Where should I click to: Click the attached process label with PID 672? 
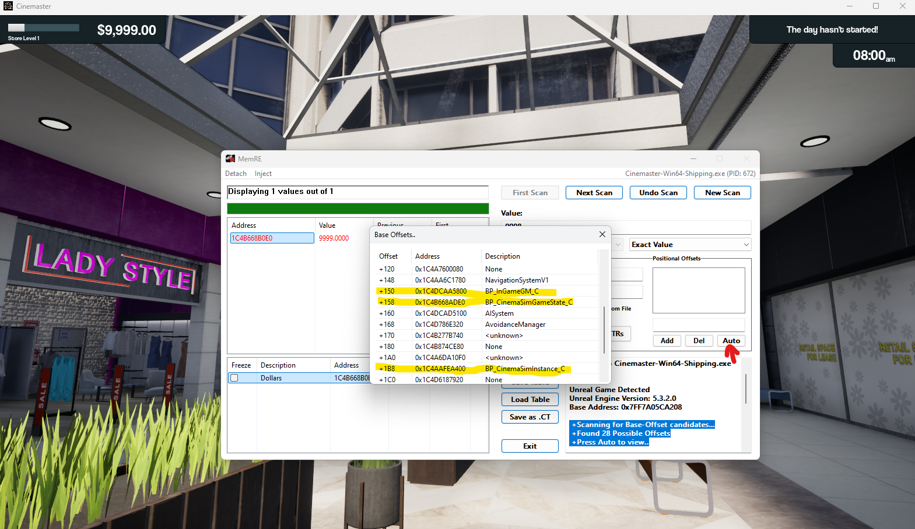690,174
